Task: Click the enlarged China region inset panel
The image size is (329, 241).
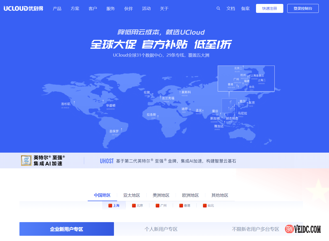Action: tap(246, 78)
